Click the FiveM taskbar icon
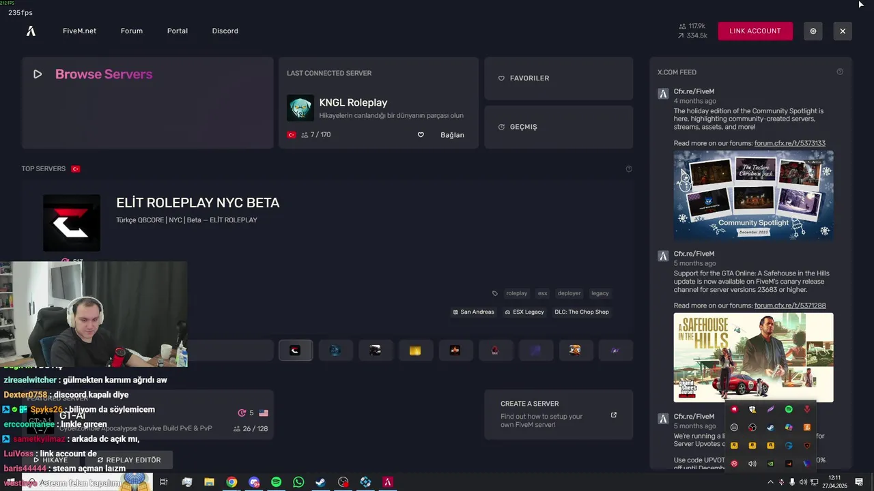Screen dimensions: 874x491 point(388,482)
